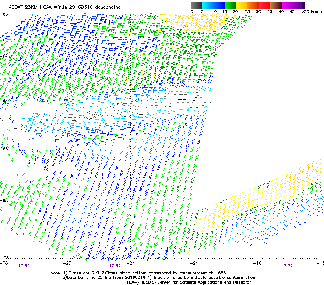Click the '-66' latitude axis label
This screenshot has width=324, height=285.
pos(4,149)
